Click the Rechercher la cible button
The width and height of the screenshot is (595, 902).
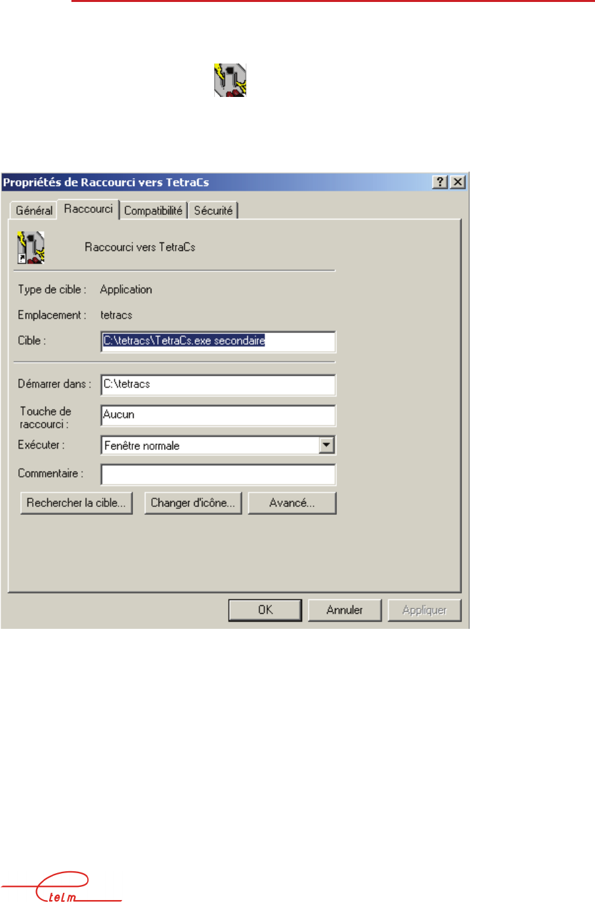76,503
